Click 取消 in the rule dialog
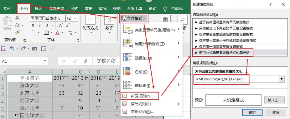 (276, 112)
